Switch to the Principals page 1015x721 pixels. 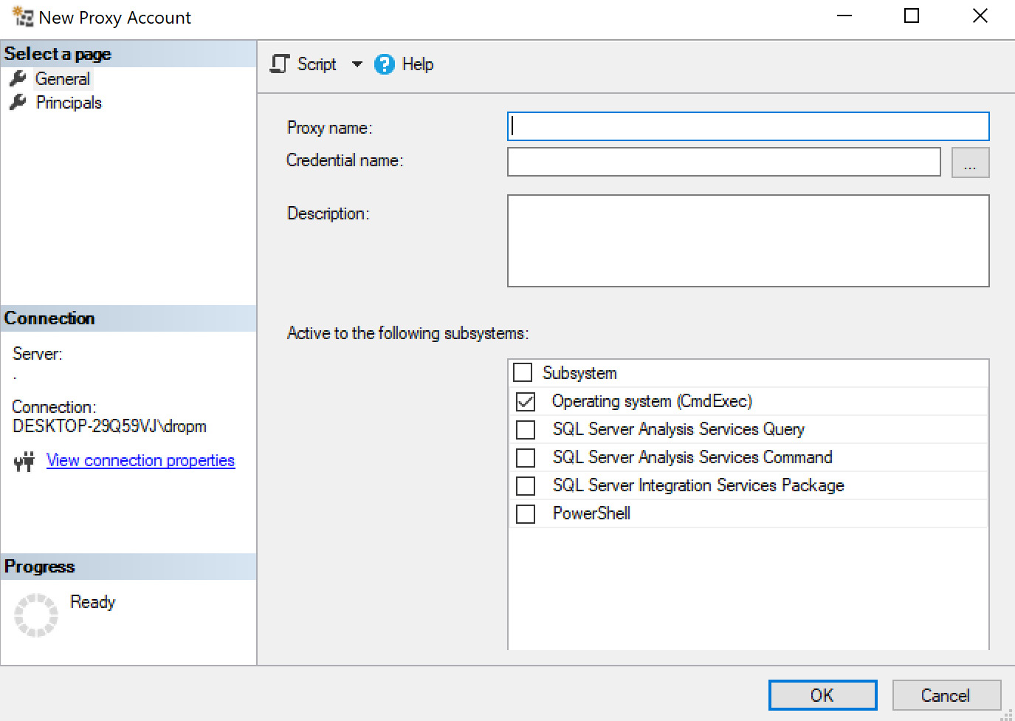69,103
